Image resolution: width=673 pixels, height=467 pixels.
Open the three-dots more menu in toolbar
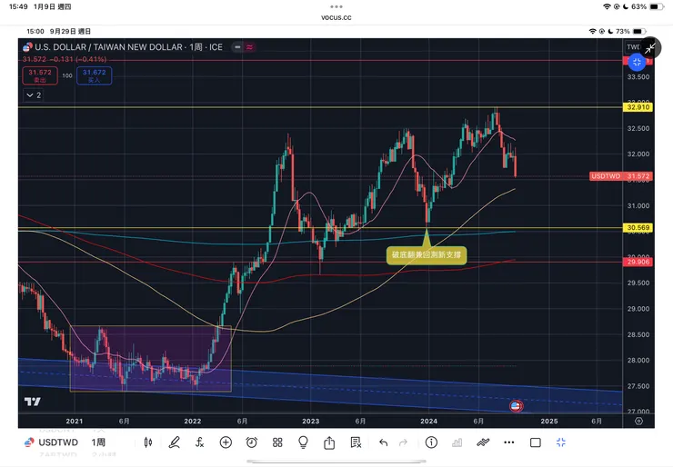[x=508, y=442]
